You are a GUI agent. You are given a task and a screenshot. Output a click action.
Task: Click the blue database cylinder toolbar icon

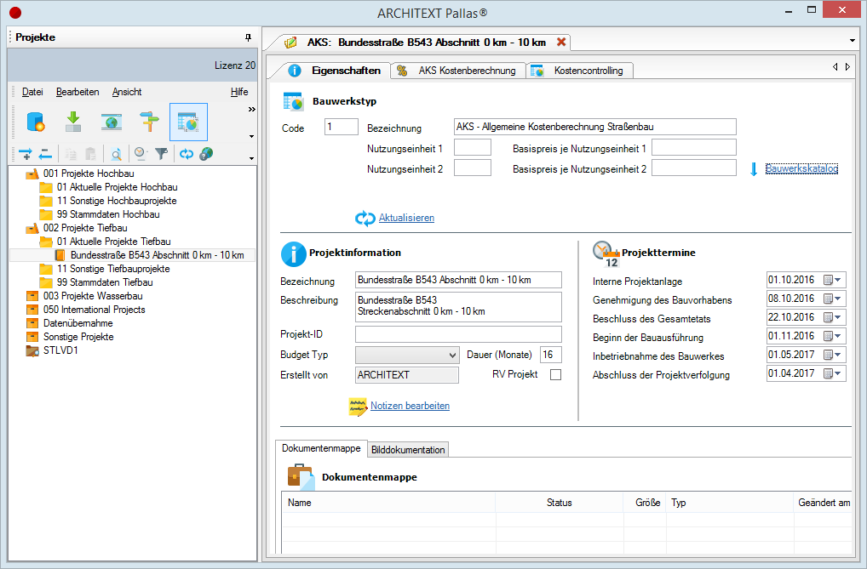[x=36, y=122]
